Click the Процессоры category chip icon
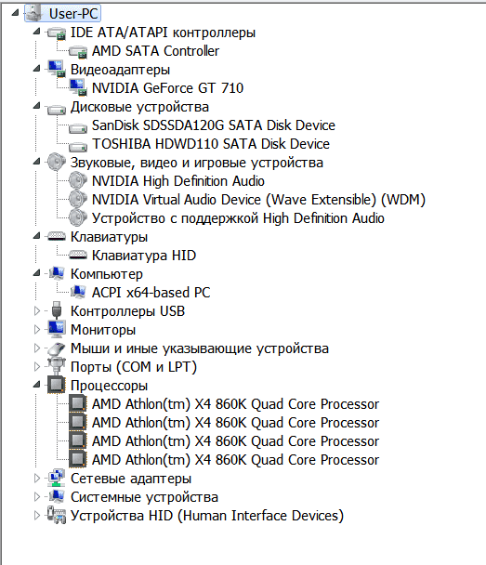The image size is (486, 565). coord(57,385)
